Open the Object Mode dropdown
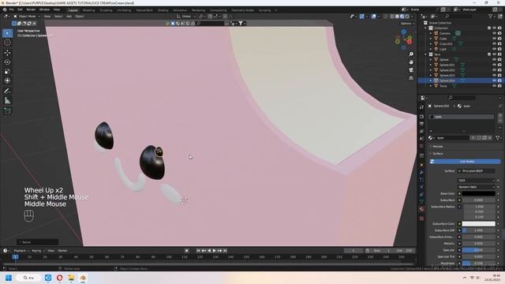Screen dimensions: 505x284 click(x=27, y=17)
